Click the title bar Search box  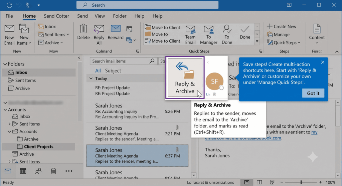147,5
